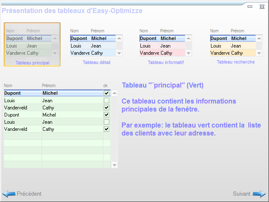Click the blue Précédent left arrow icon

click(9, 194)
